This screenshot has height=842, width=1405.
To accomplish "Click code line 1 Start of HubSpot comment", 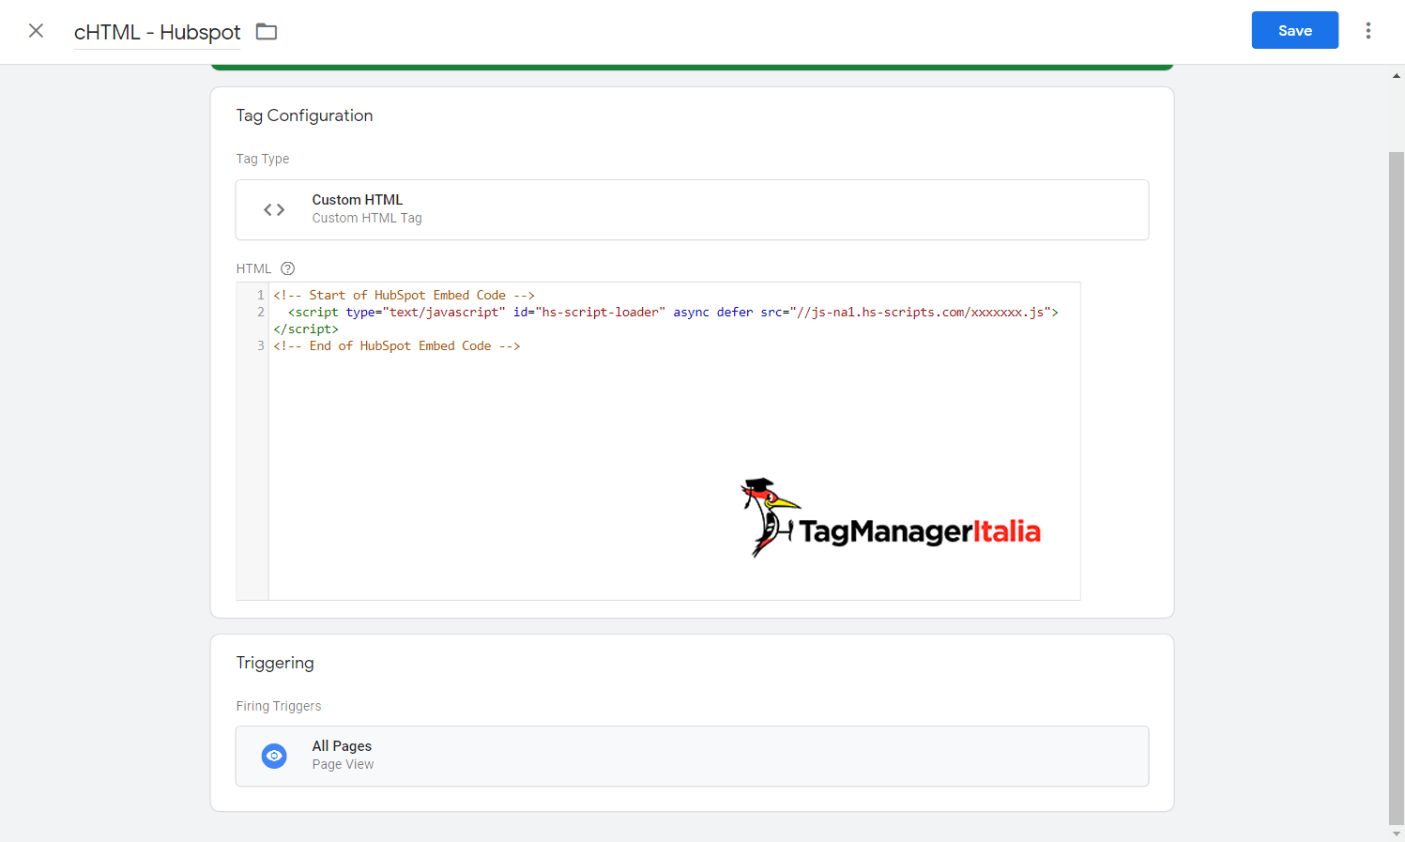I will tap(404, 295).
